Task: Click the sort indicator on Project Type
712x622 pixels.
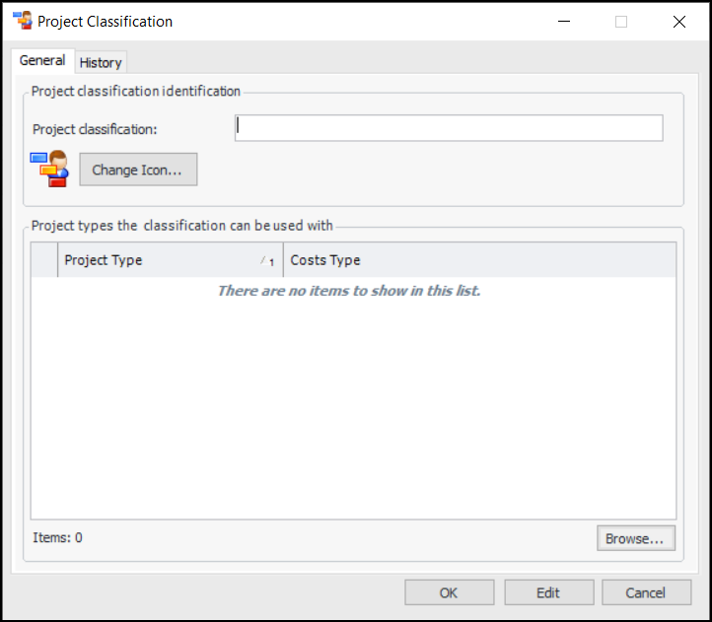Action: 267,261
